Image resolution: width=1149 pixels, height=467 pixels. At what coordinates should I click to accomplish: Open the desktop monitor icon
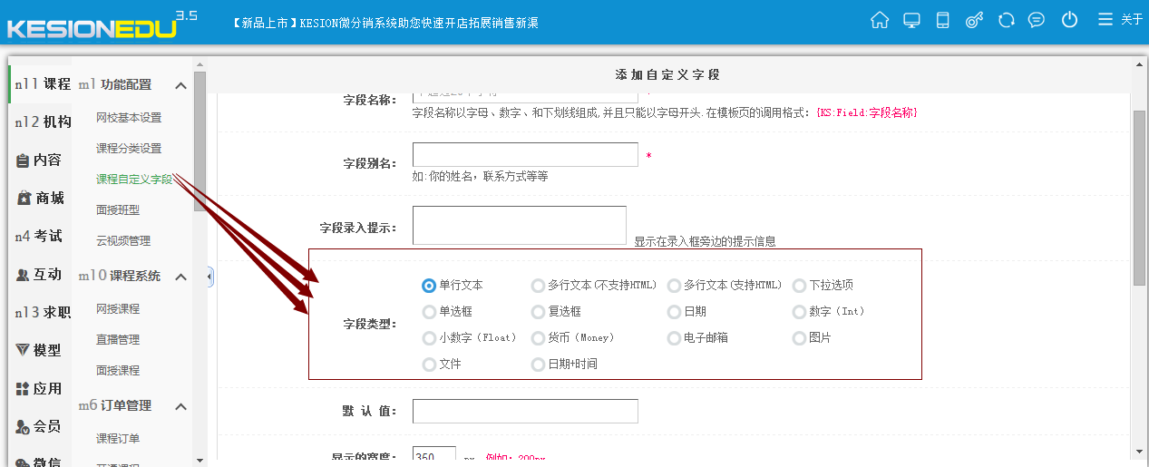(x=911, y=20)
